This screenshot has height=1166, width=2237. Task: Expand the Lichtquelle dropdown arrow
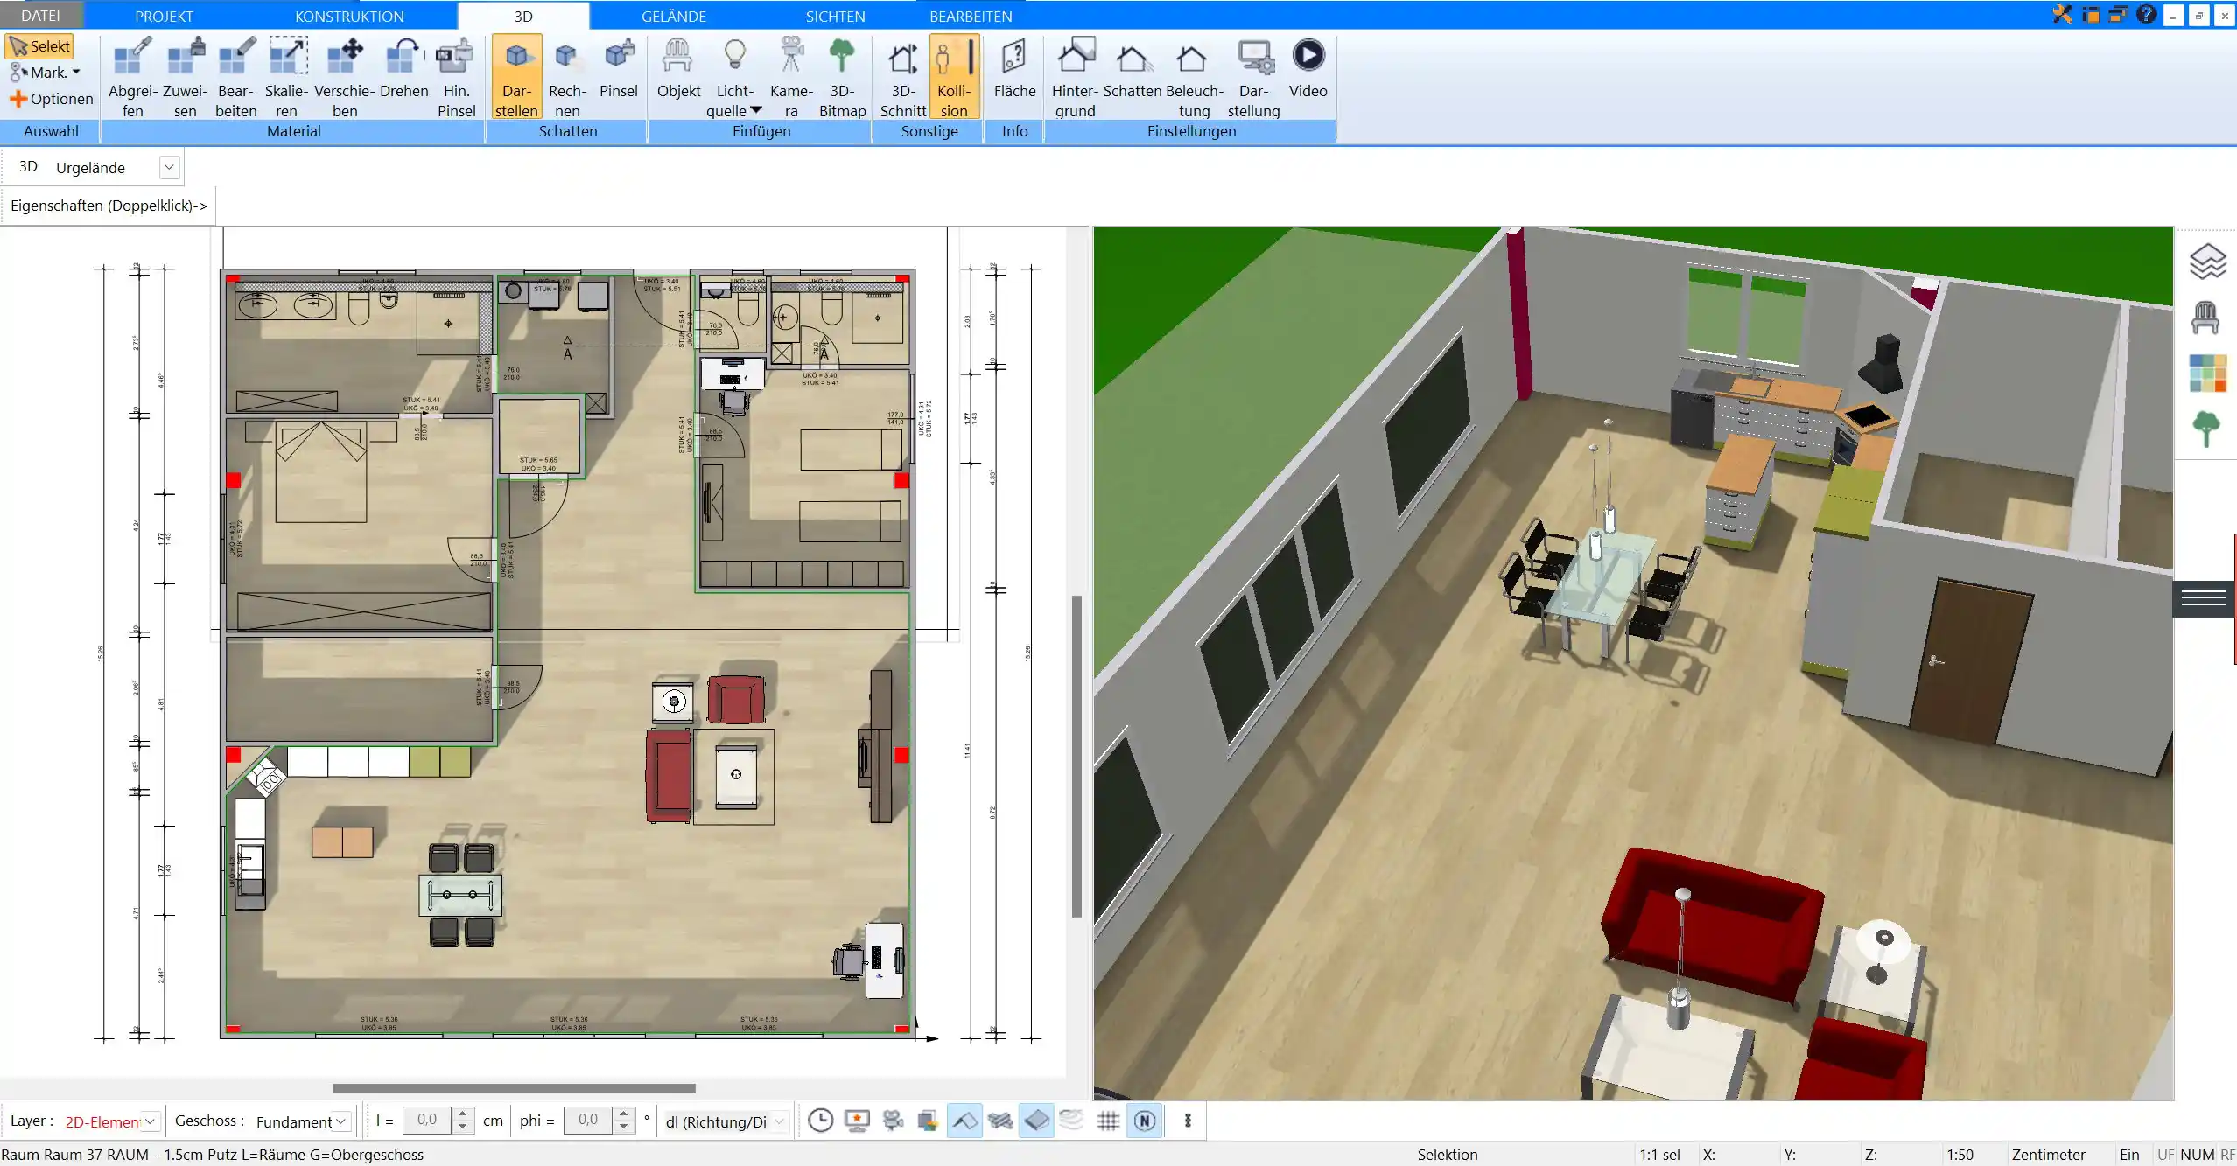[756, 110]
